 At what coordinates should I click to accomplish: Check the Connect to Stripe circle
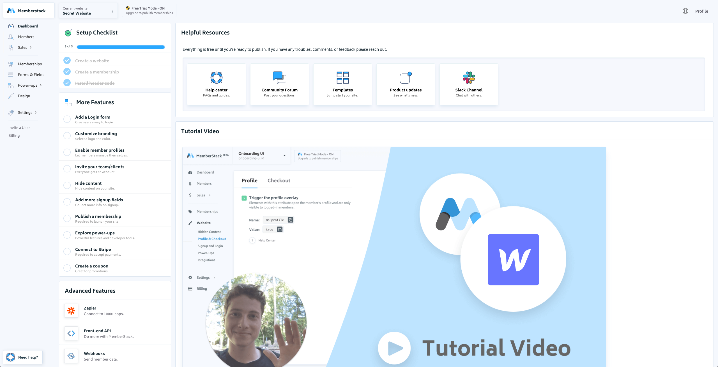click(67, 251)
